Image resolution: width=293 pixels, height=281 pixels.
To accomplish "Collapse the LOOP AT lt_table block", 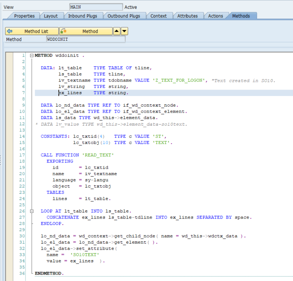I will pyautogui.click(x=32, y=211).
